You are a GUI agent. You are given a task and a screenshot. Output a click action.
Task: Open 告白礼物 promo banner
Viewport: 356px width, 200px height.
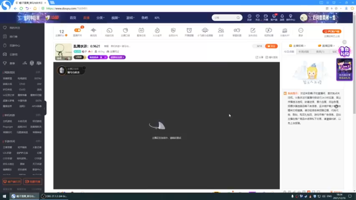tap(344, 52)
